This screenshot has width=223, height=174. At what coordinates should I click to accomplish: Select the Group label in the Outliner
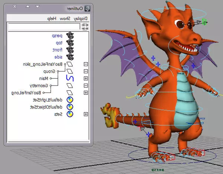point(49,71)
